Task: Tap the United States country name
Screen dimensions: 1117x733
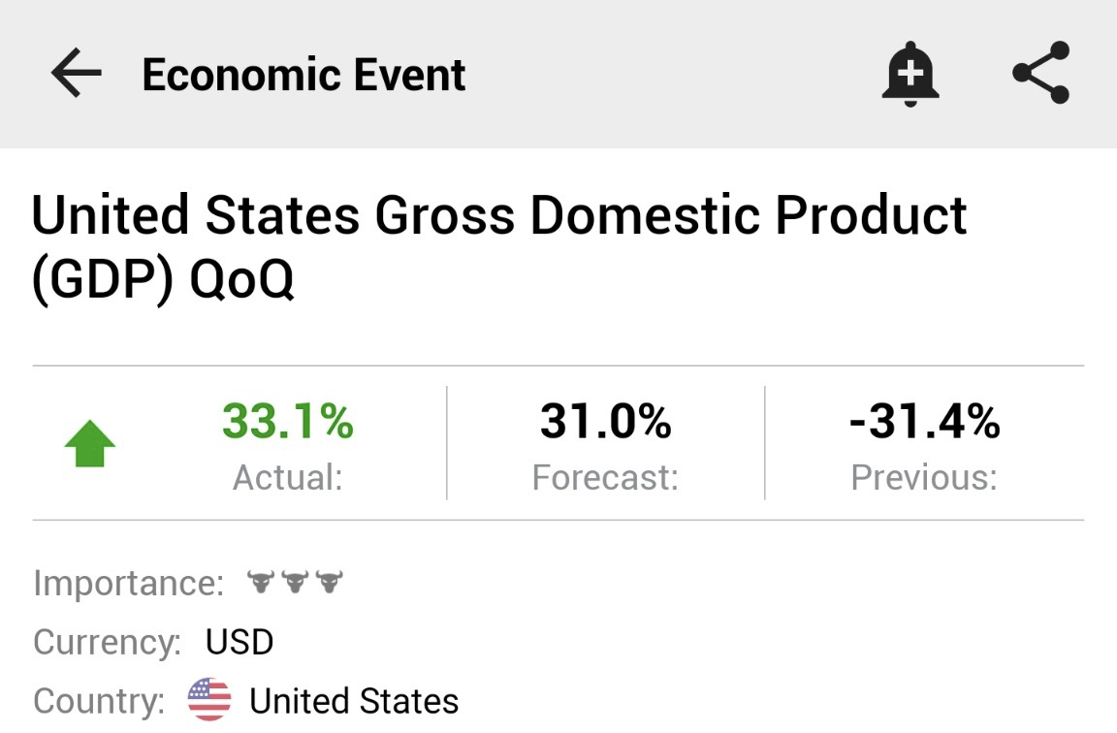Action: [x=354, y=701]
